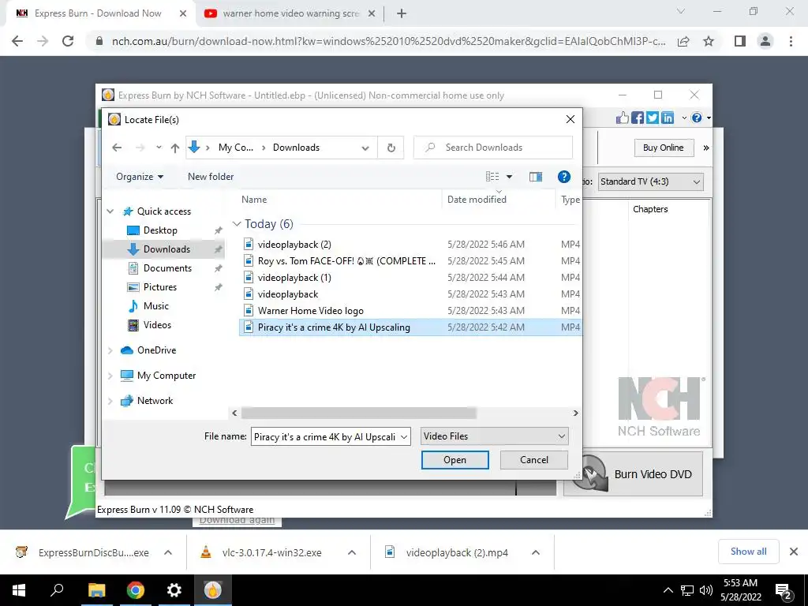This screenshot has width=808, height=606.
Task: Expand the view options dropdown arrow
Action: pos(509,177)
